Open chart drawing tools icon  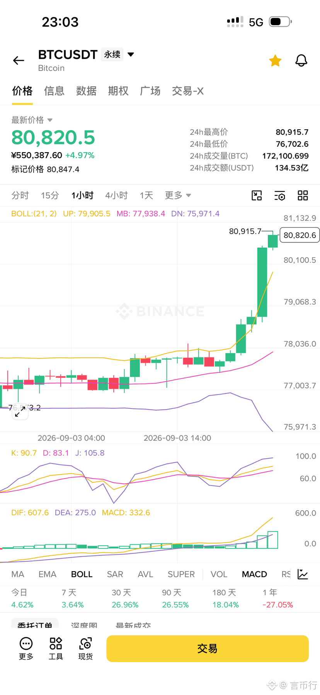(257, 196)
